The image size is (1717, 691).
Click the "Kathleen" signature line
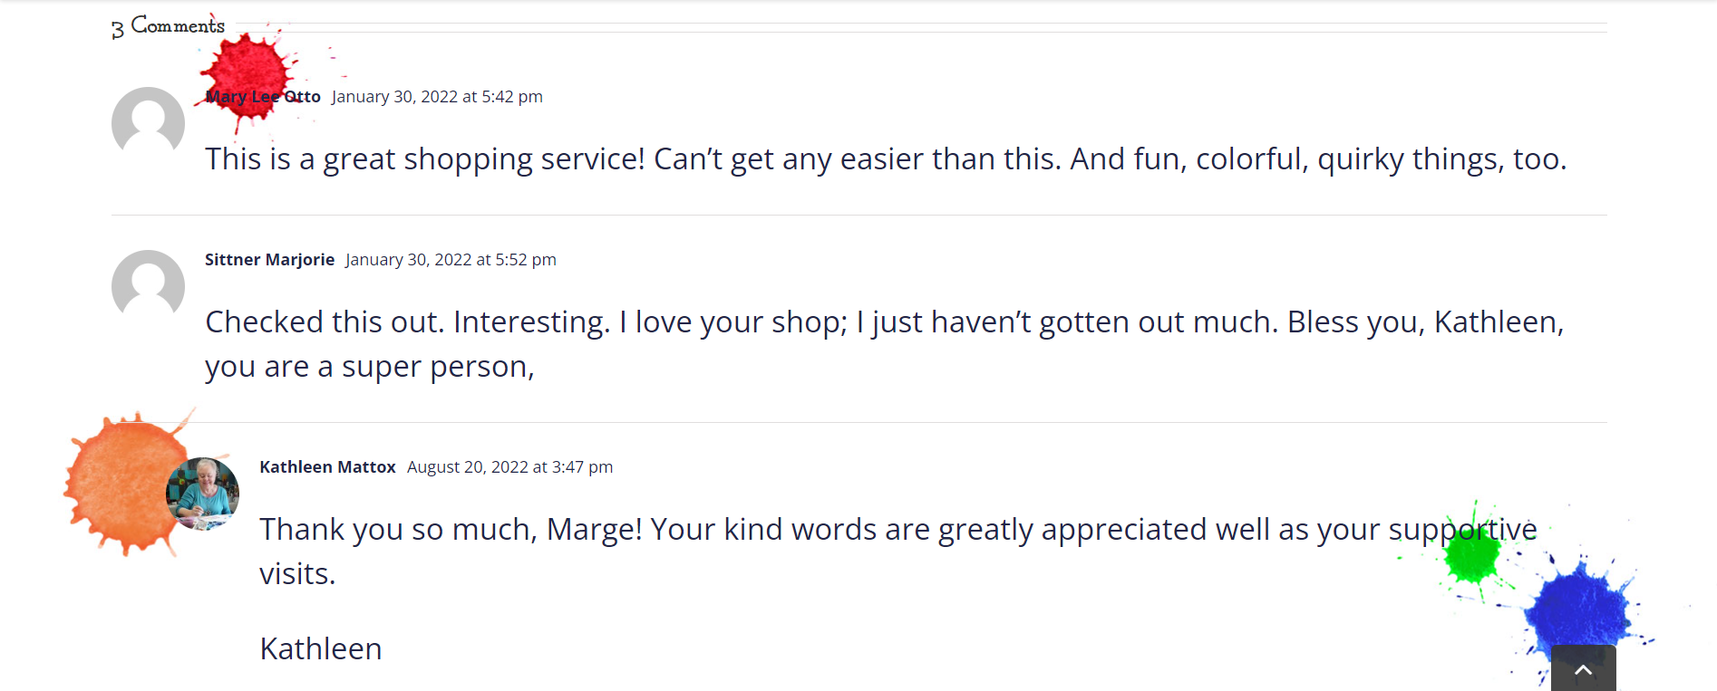[x=321, y=649]
